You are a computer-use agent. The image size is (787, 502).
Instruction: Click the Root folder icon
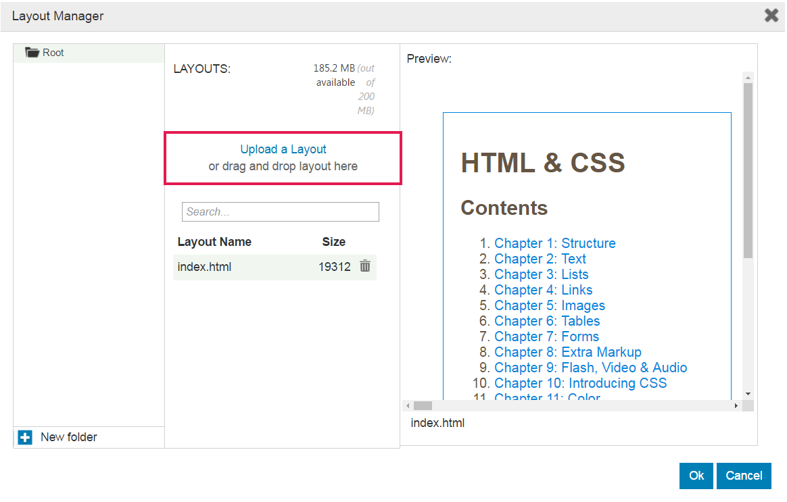point(32,53)
